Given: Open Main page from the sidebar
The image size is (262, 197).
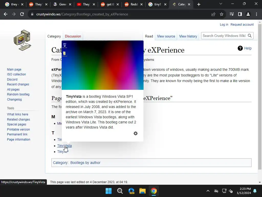Looking at the screenshot, I should (x=14, y=69).
